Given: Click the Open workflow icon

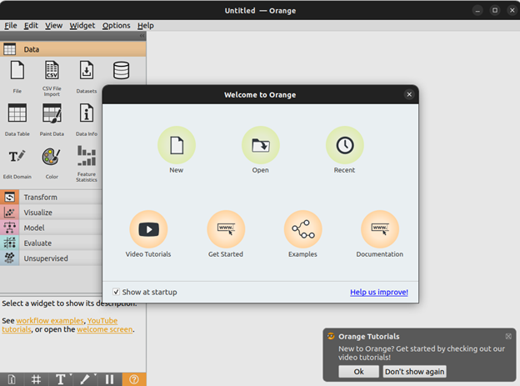Looking at the screenshot, I should [x=260, y=145].
